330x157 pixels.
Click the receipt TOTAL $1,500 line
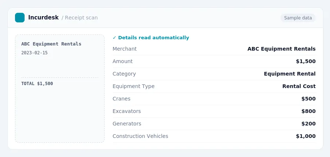point(37,84)
